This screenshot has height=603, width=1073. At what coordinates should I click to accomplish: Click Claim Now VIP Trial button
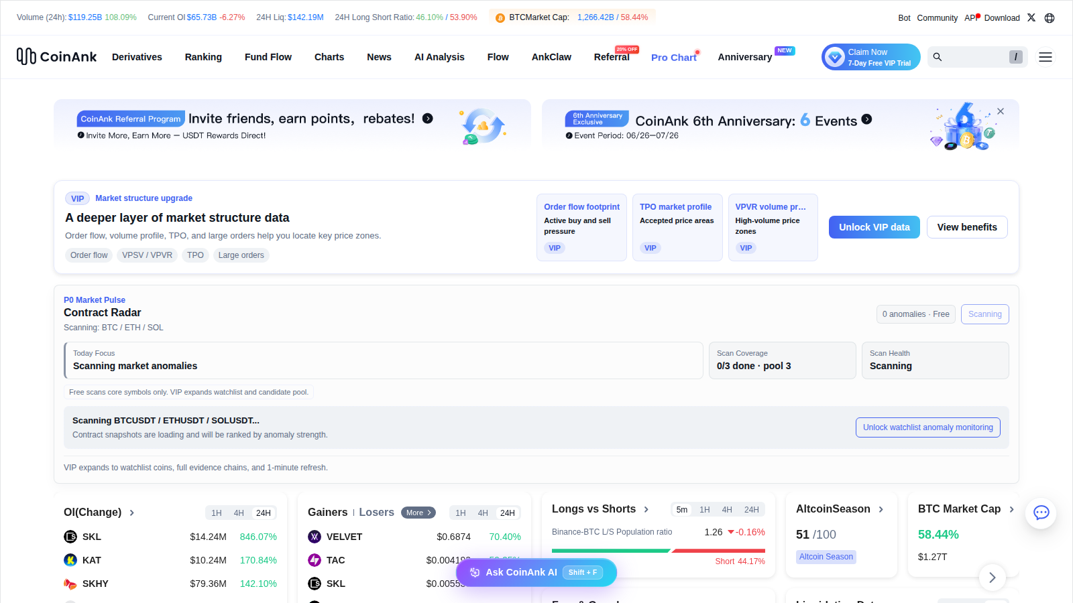click(x=871, y=57)
